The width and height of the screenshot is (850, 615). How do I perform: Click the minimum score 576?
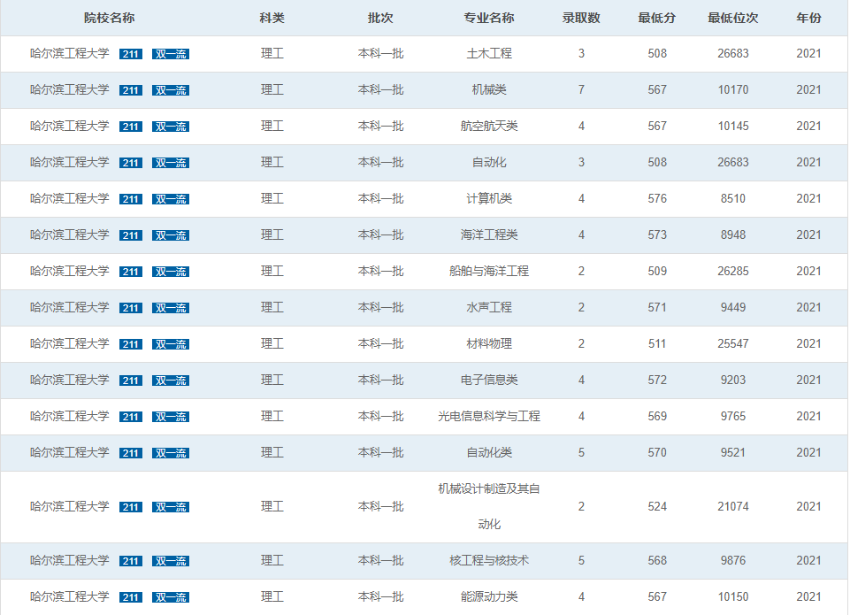click(657, 198)
